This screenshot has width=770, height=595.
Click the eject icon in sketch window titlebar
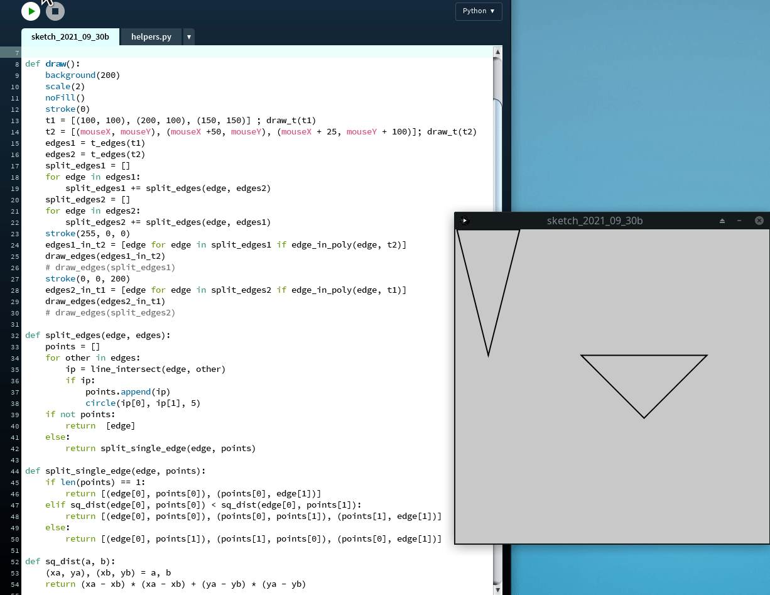(x=722, y=221)
